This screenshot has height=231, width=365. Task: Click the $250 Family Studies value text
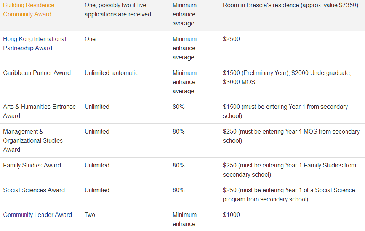click(x=289, y=170)
